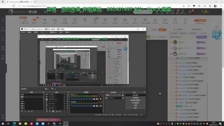This screenshot has height=126, width=224.
Task: Open desktop audio channel settings gear
Action: pyautogui.click(x=101, y=106)
